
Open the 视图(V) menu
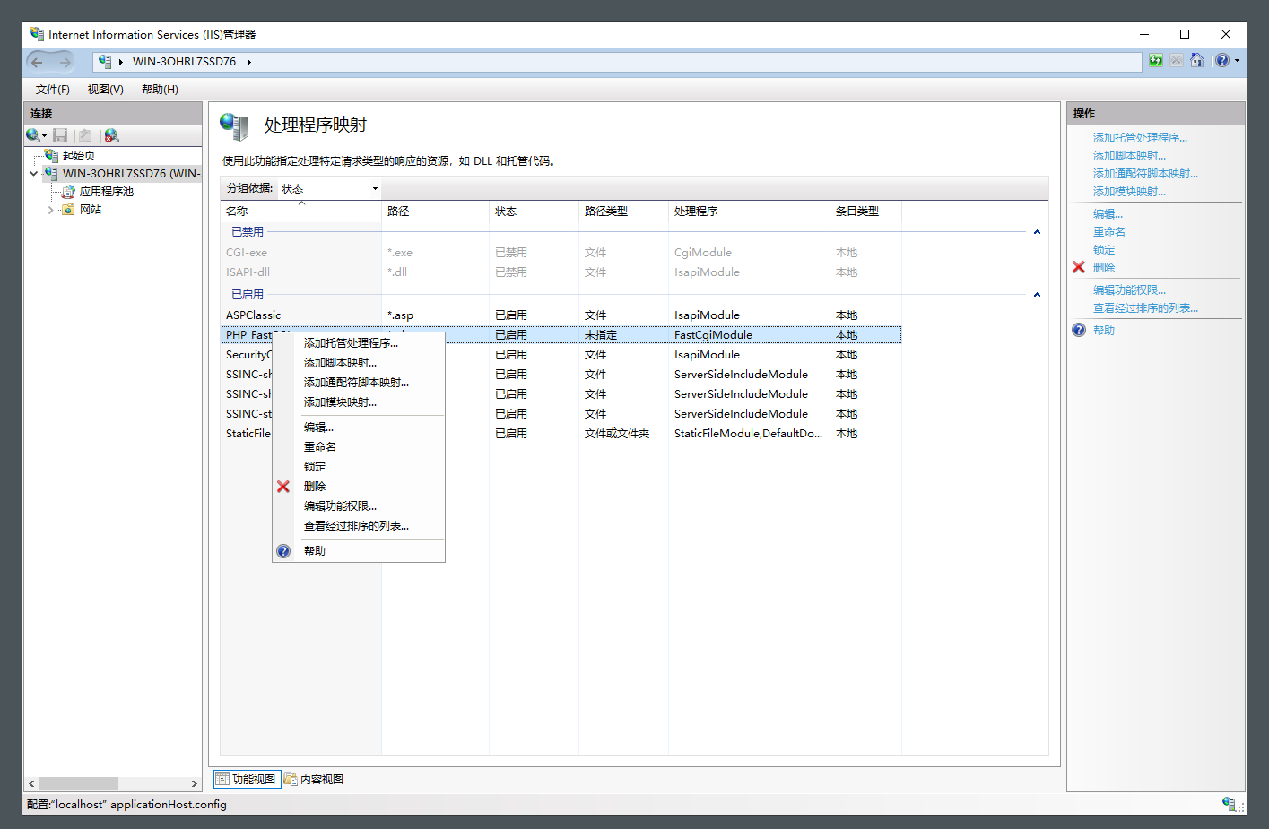[x=106, y=90]
